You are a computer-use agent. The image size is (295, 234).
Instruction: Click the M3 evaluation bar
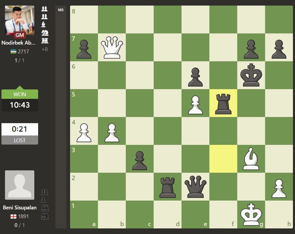[61, 117]
